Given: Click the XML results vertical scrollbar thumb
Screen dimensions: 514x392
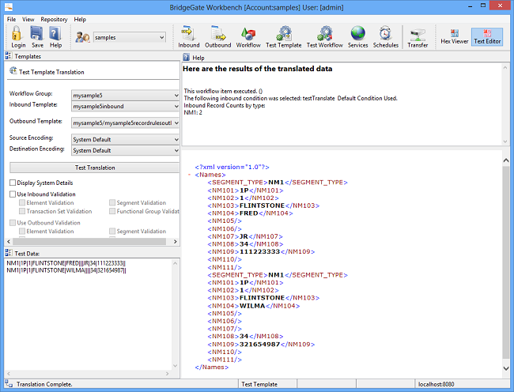Looking at the screenshot, I should pos(506,262).
